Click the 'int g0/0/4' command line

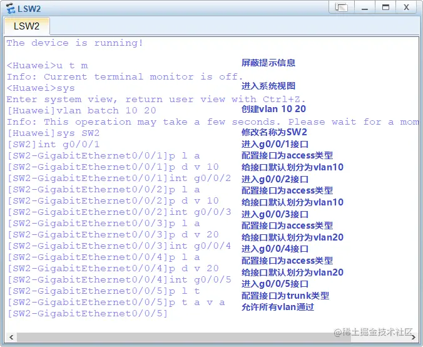coord(119,246)
